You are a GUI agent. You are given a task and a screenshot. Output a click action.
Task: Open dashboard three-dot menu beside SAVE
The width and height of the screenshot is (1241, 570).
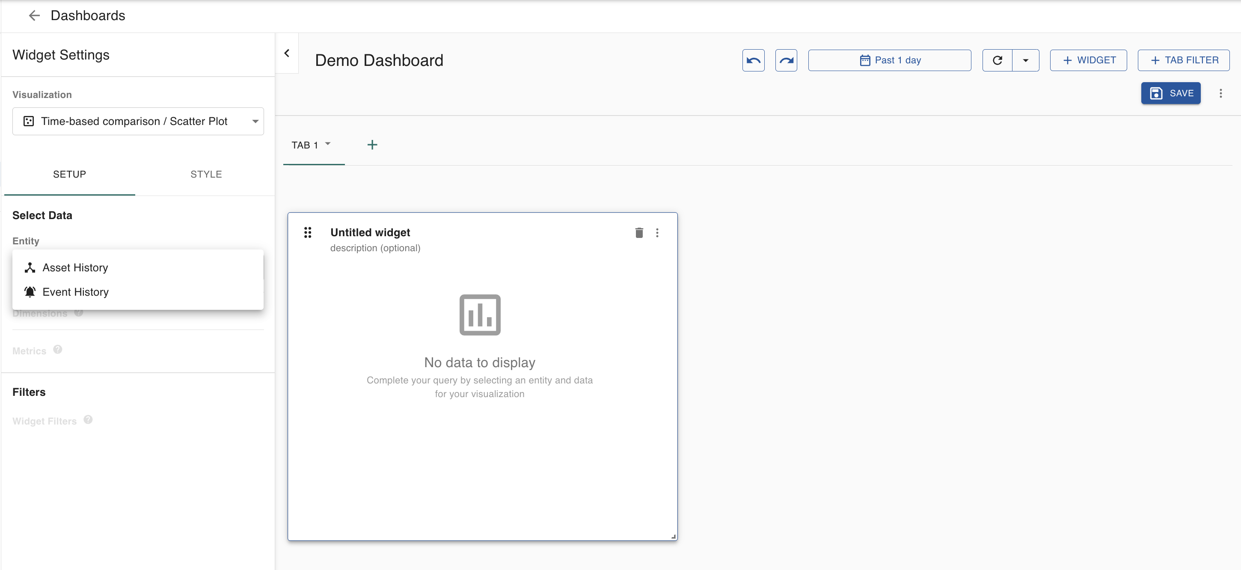pos(1220,93)
